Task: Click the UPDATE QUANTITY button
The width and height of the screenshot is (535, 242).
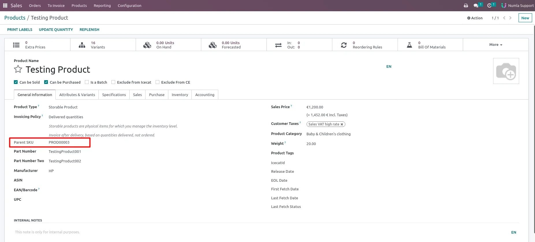Action: pos(56,29)
